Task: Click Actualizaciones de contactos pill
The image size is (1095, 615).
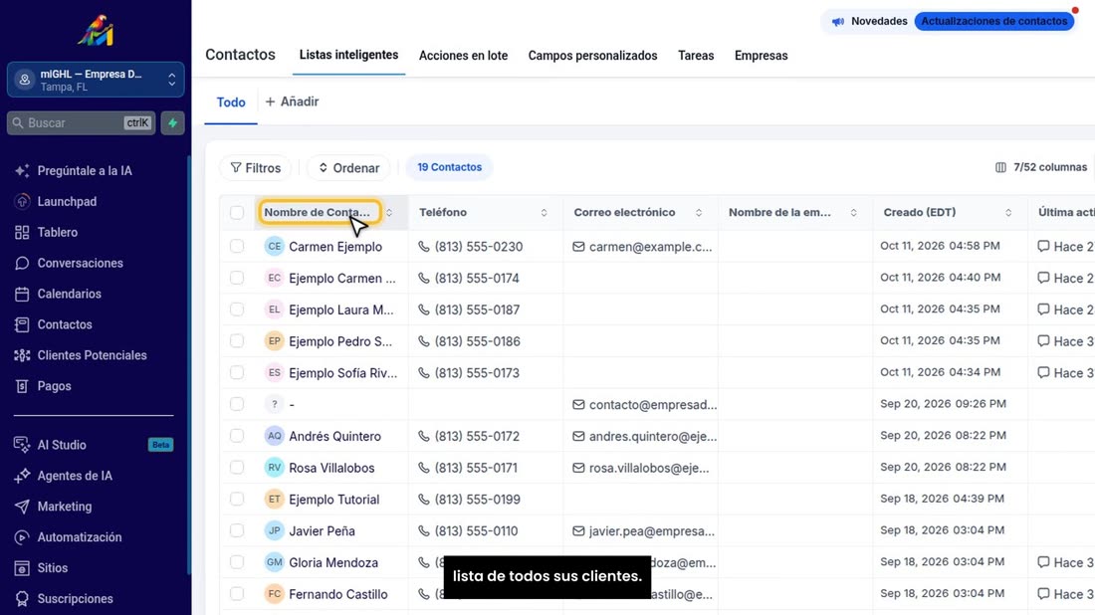Action: [993, 22]
